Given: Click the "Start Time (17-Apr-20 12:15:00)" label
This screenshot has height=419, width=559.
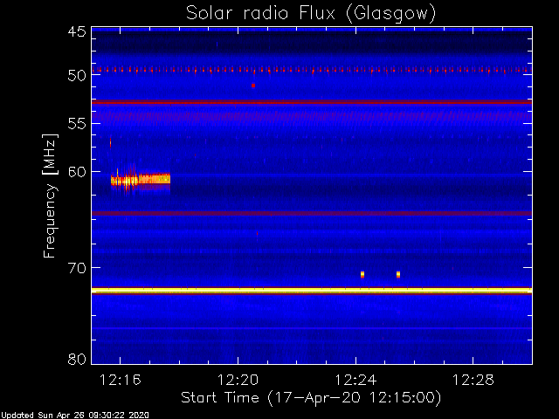Looking at the screenshot, I should point(311,398).
